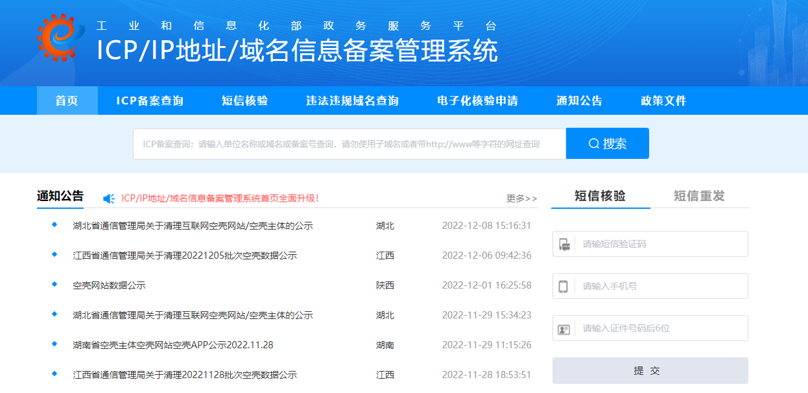Click the diamond bullet beside 空壳网站数据公示
The height and width of the screenshot is (393, 808).
pos(54,285)
